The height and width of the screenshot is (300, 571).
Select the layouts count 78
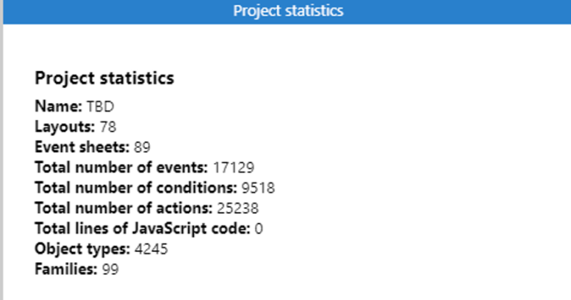point(108,127)
